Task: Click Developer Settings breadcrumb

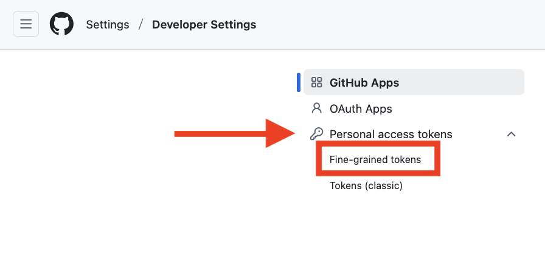Action: coord(204,25)
